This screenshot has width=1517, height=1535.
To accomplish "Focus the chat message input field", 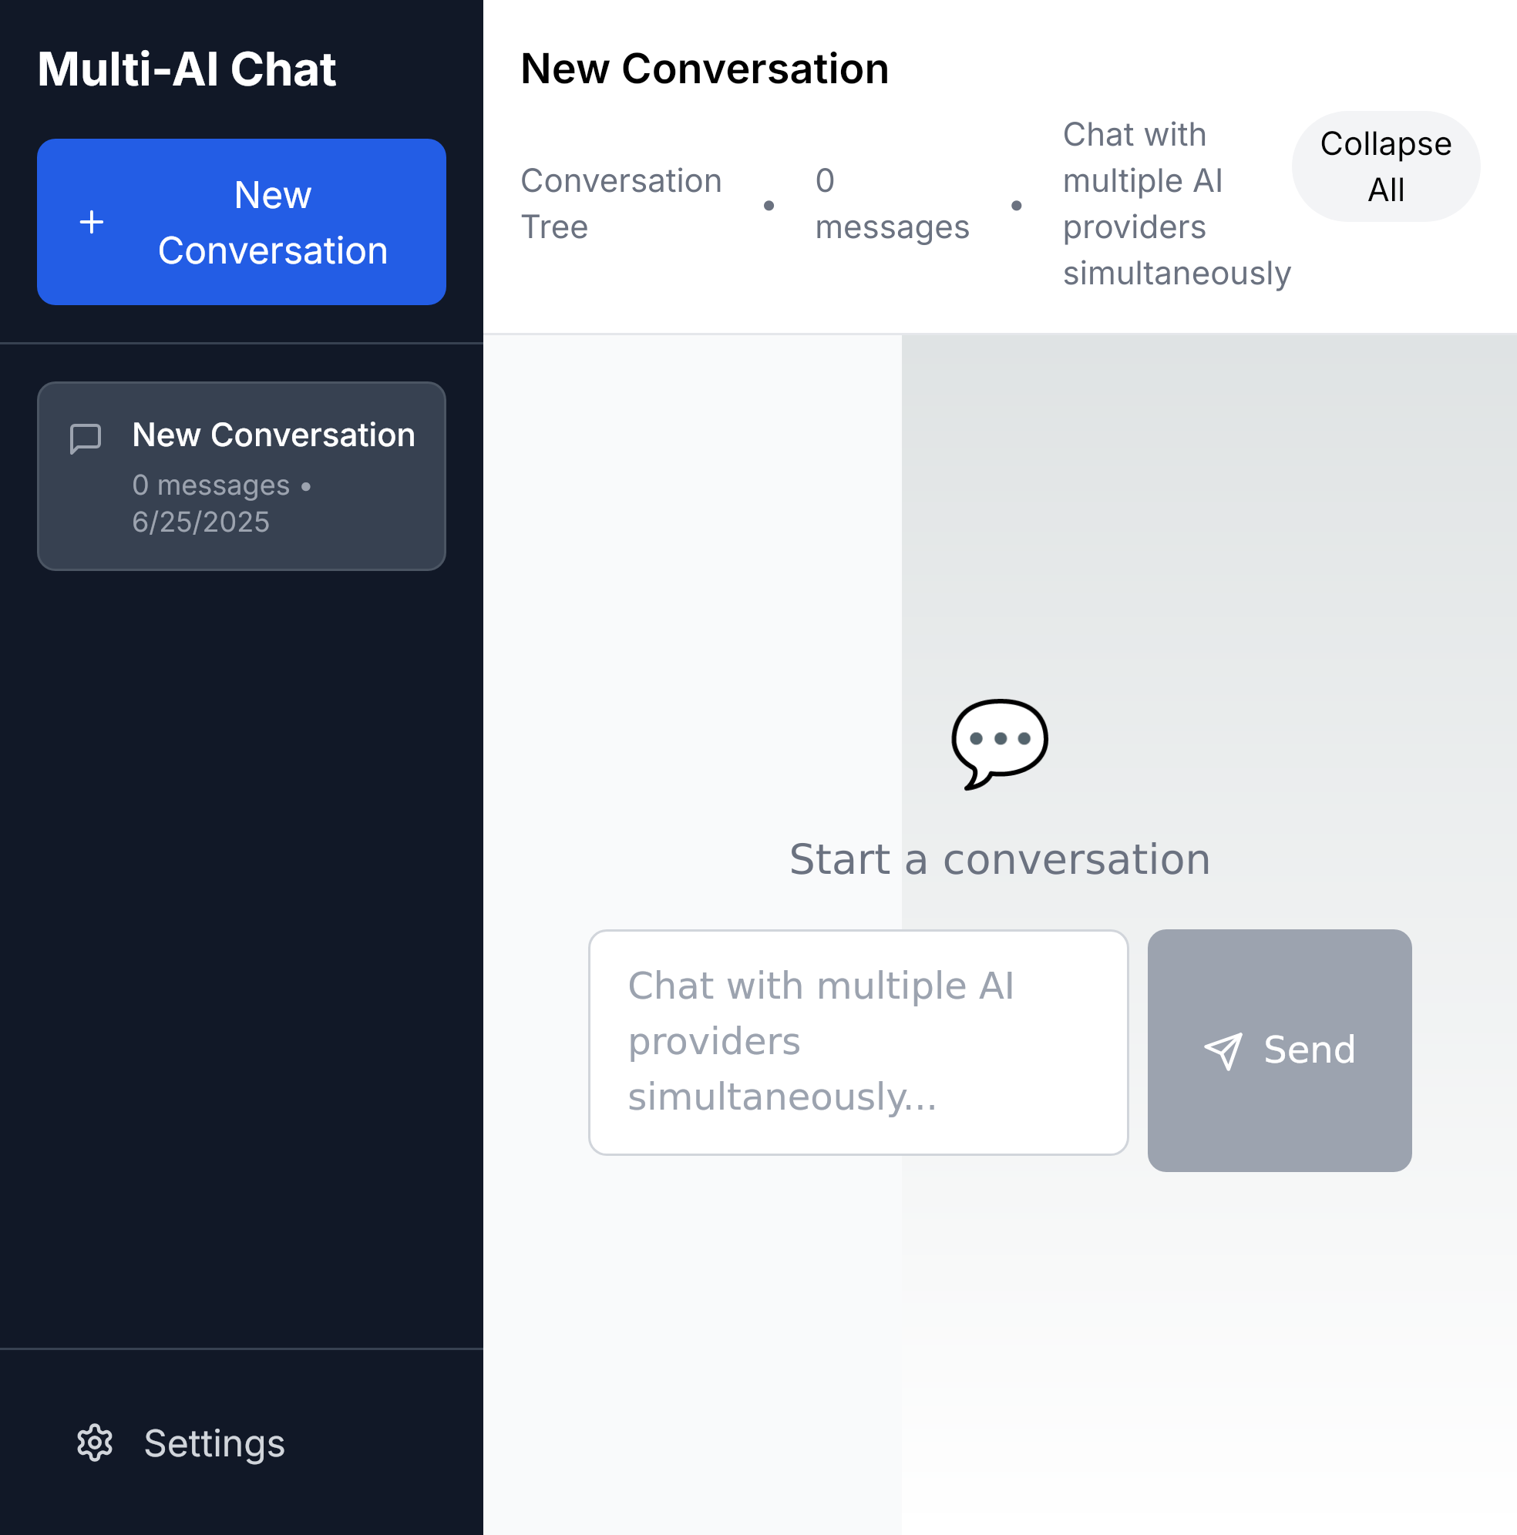I will tap(858, 1043).
